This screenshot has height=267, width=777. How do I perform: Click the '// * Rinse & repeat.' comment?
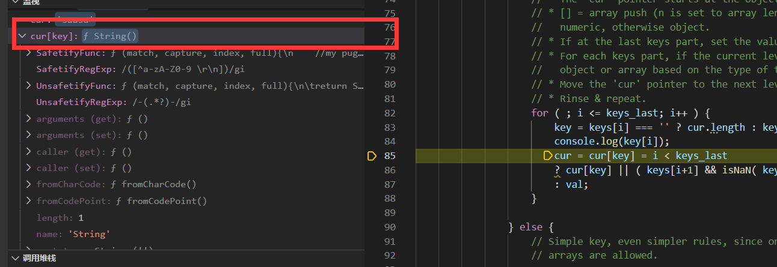589,98
